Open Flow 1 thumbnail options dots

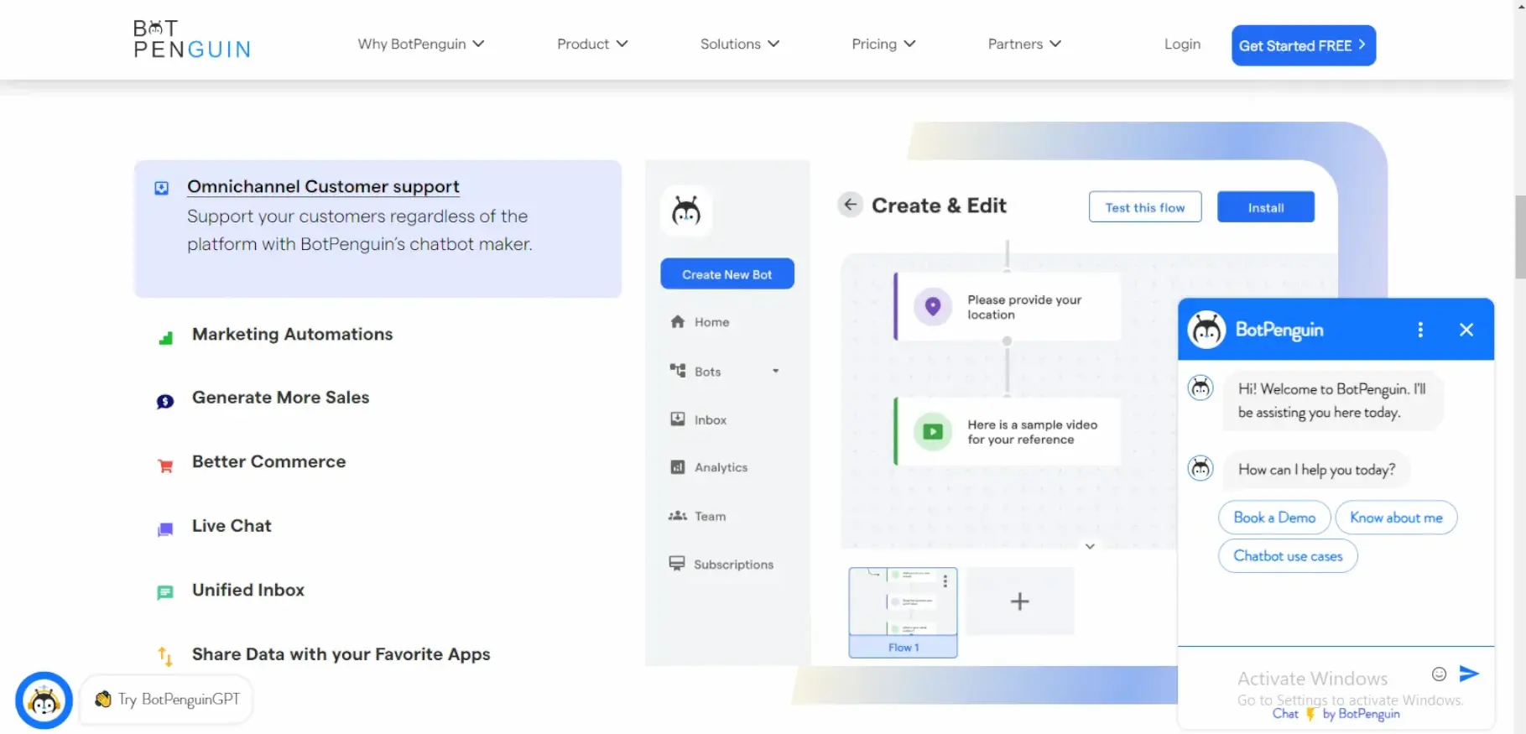pos(945,580)
